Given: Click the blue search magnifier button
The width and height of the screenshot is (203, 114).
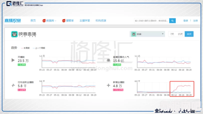Looking at the screenshot, I should point(173,21).
